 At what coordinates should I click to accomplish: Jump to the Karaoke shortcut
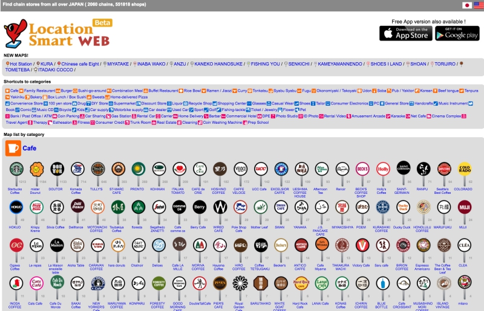398,116
